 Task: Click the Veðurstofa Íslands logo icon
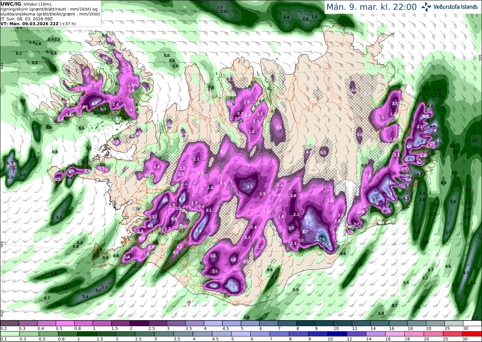426,6
